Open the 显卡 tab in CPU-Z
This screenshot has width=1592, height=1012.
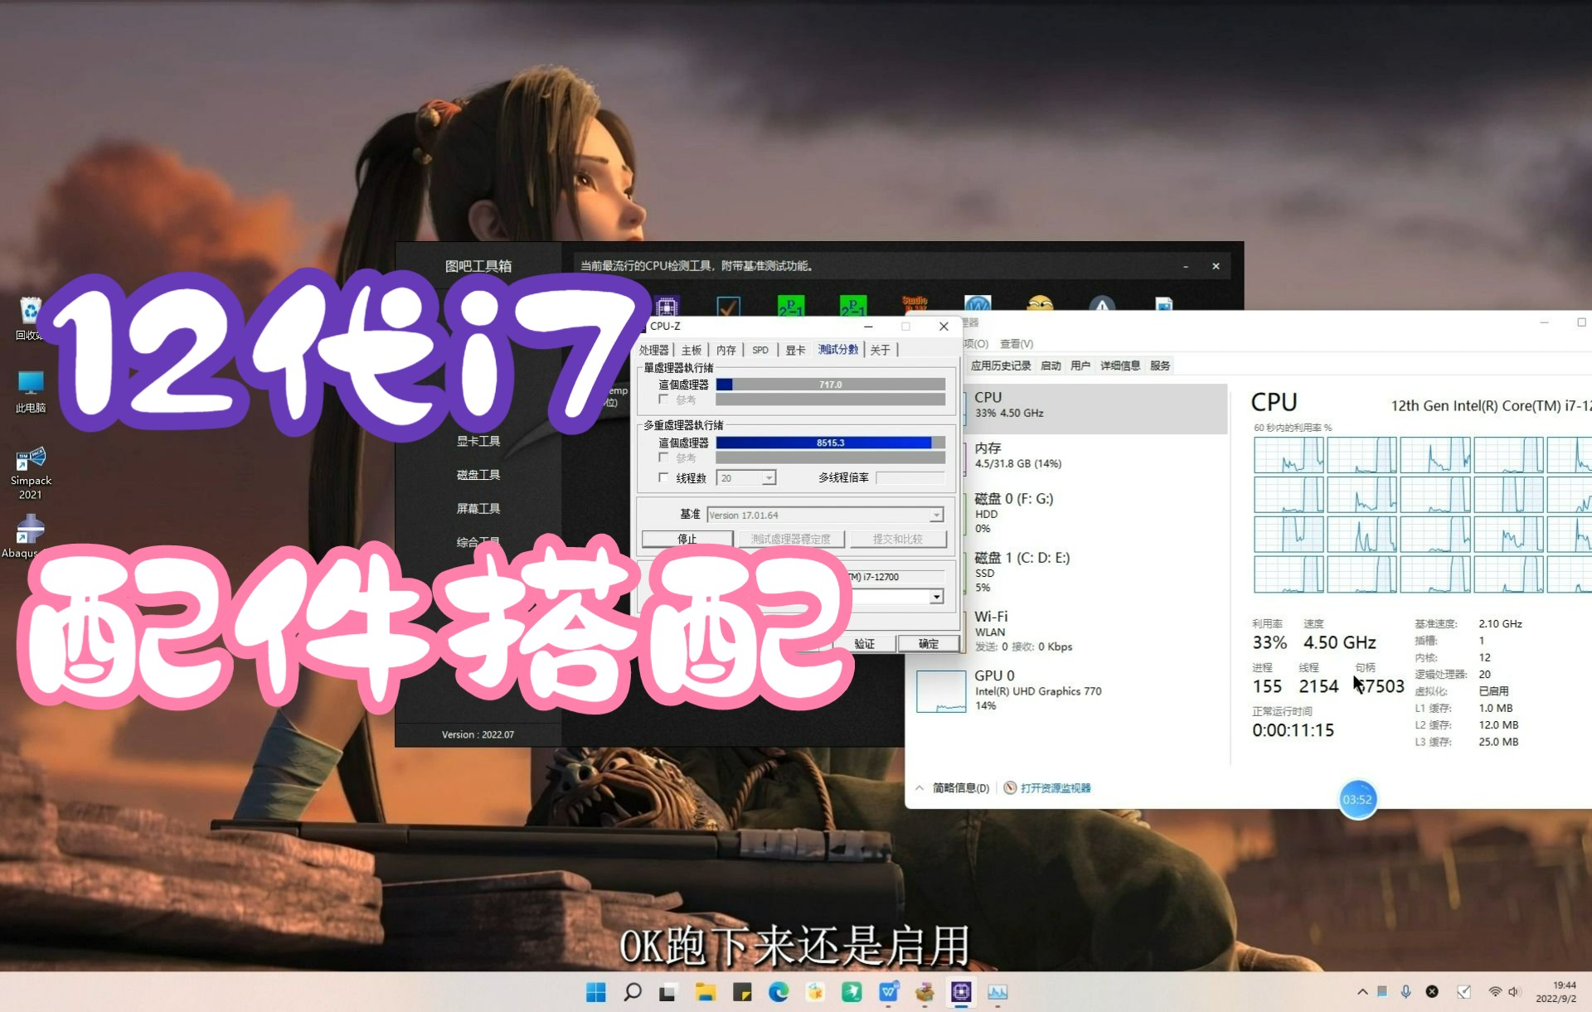(795, 350)
